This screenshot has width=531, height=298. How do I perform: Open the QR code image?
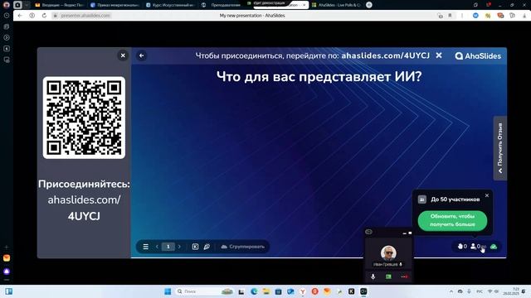[x=84, y=118]
